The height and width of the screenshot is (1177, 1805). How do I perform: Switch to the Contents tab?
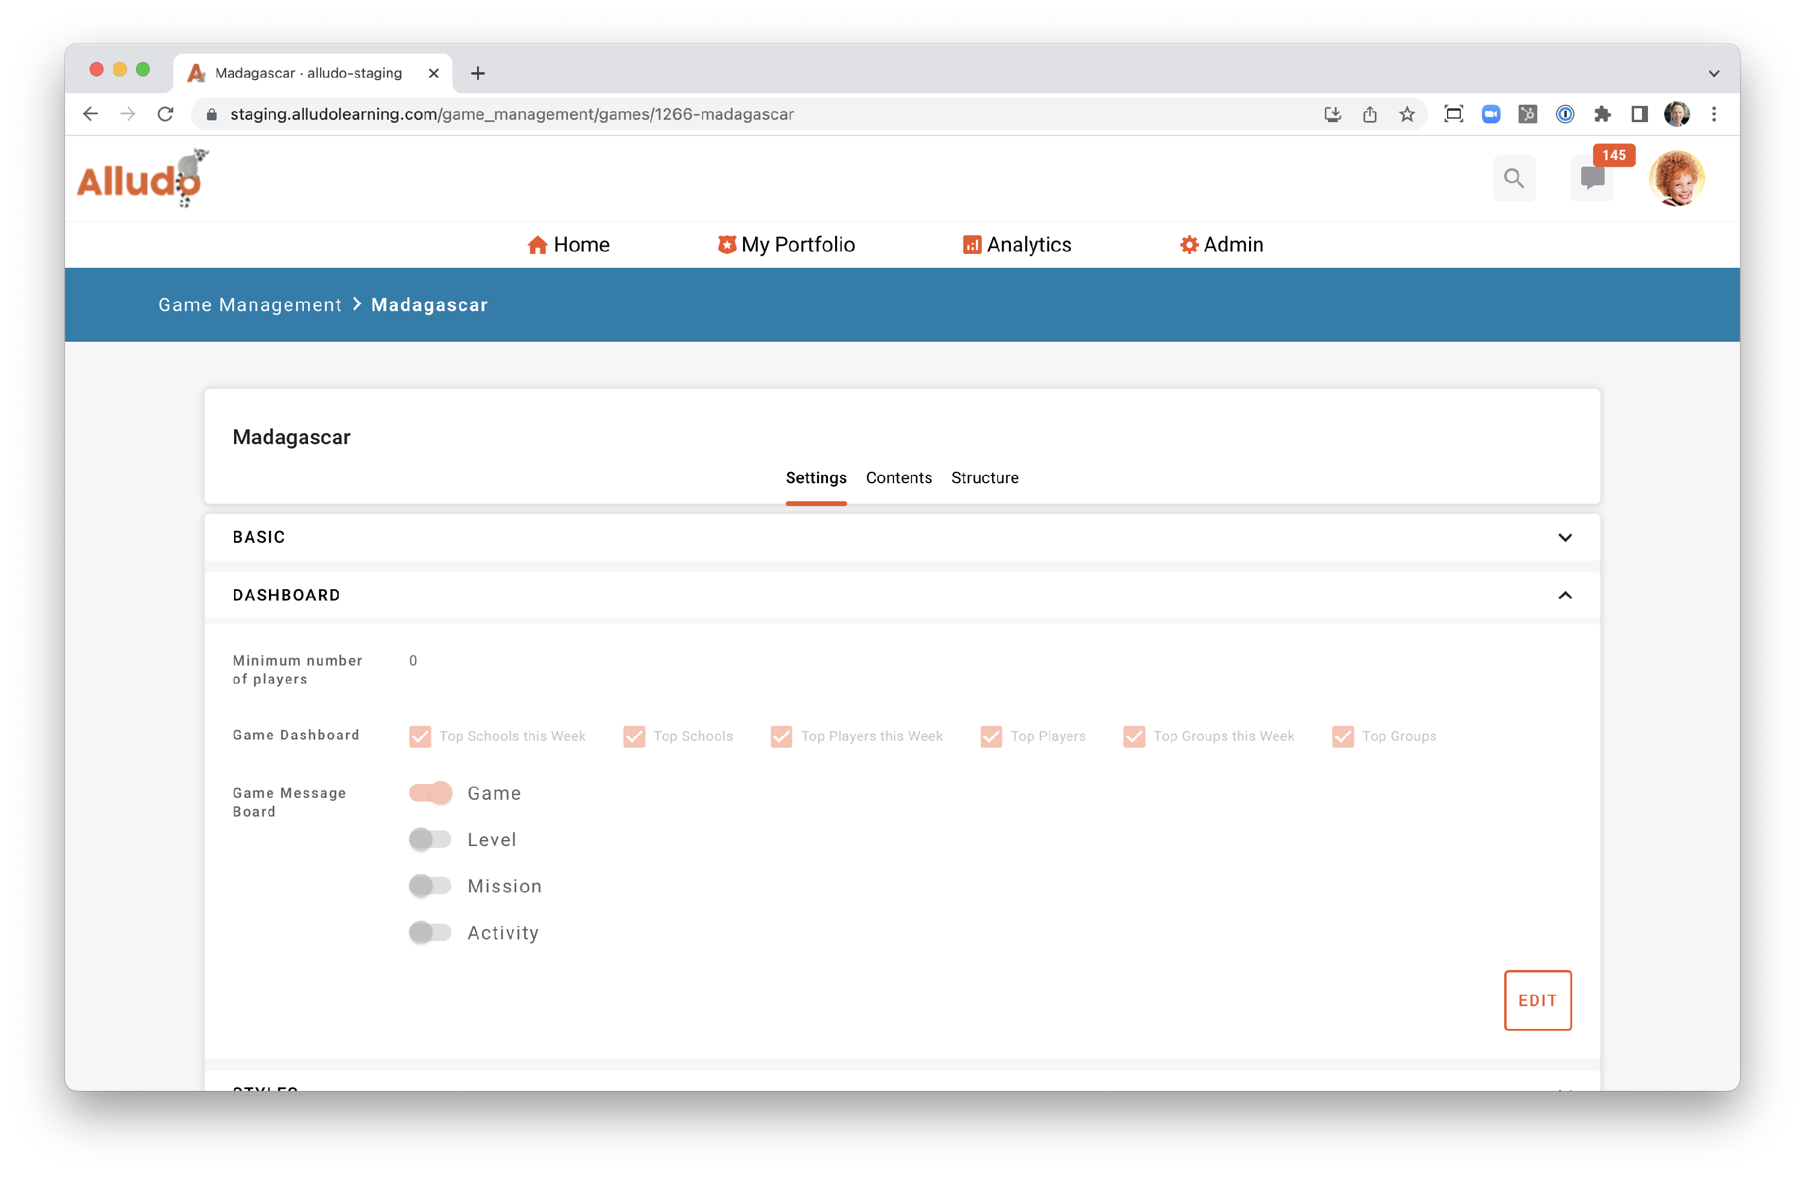coord(899,478)
